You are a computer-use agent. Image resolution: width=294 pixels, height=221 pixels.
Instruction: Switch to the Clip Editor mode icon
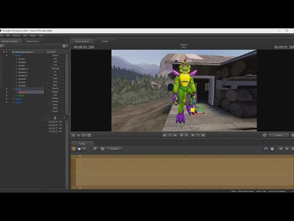coord(74,149)
